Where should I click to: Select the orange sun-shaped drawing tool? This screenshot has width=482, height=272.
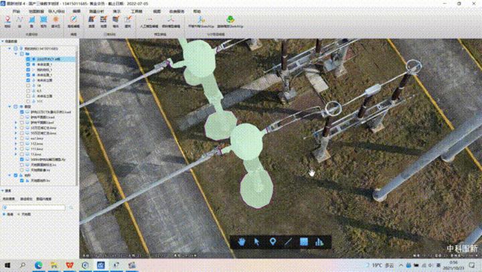coord(56,21)
